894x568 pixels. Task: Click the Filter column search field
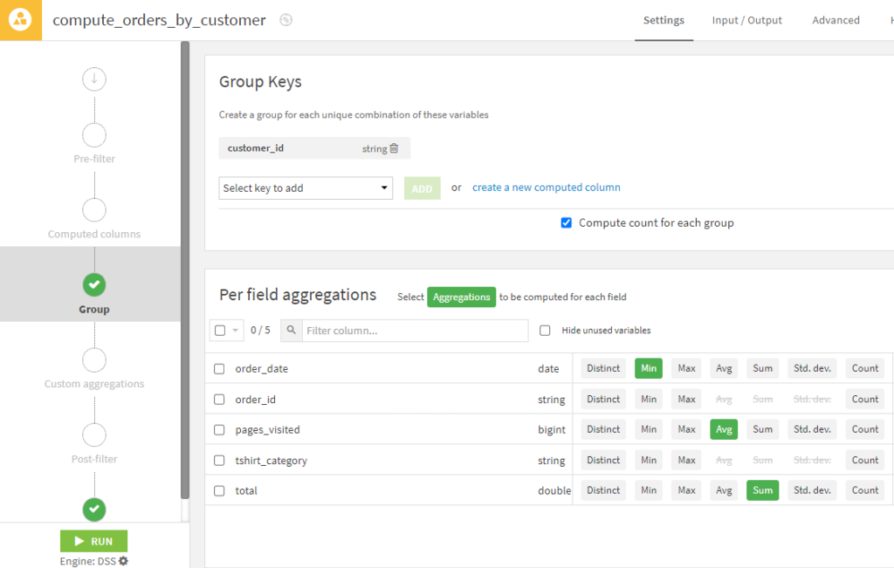414,331
